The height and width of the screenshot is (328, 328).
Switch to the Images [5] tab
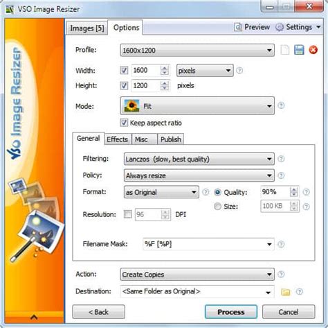(87, 28)
